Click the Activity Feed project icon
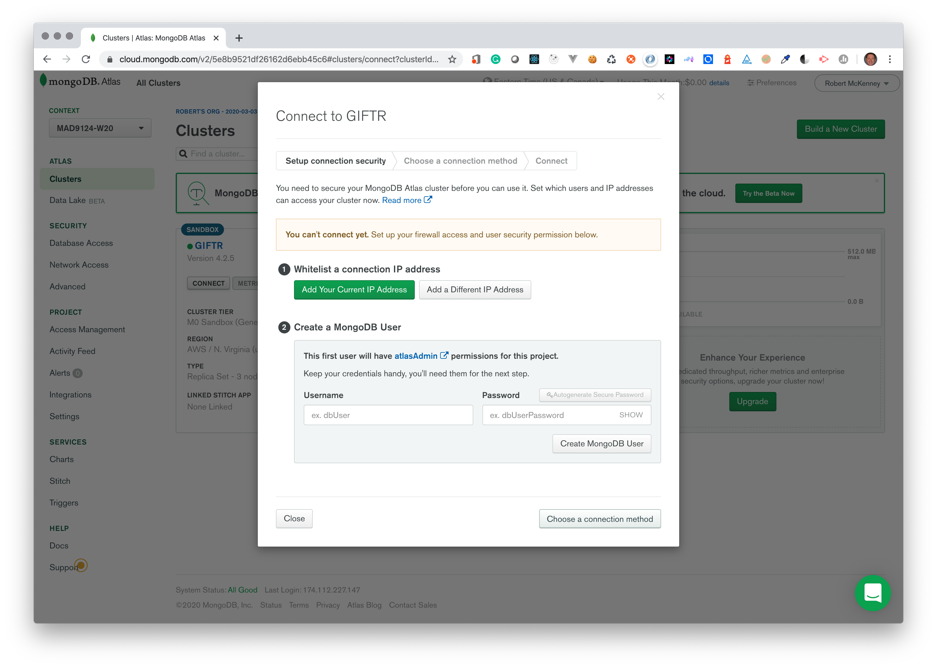The height and width of the screenshot is (668, 937). pos(72,351)
